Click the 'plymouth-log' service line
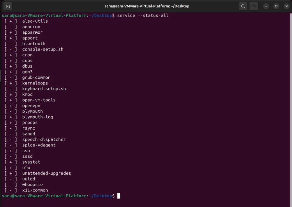 coord(29,117)
